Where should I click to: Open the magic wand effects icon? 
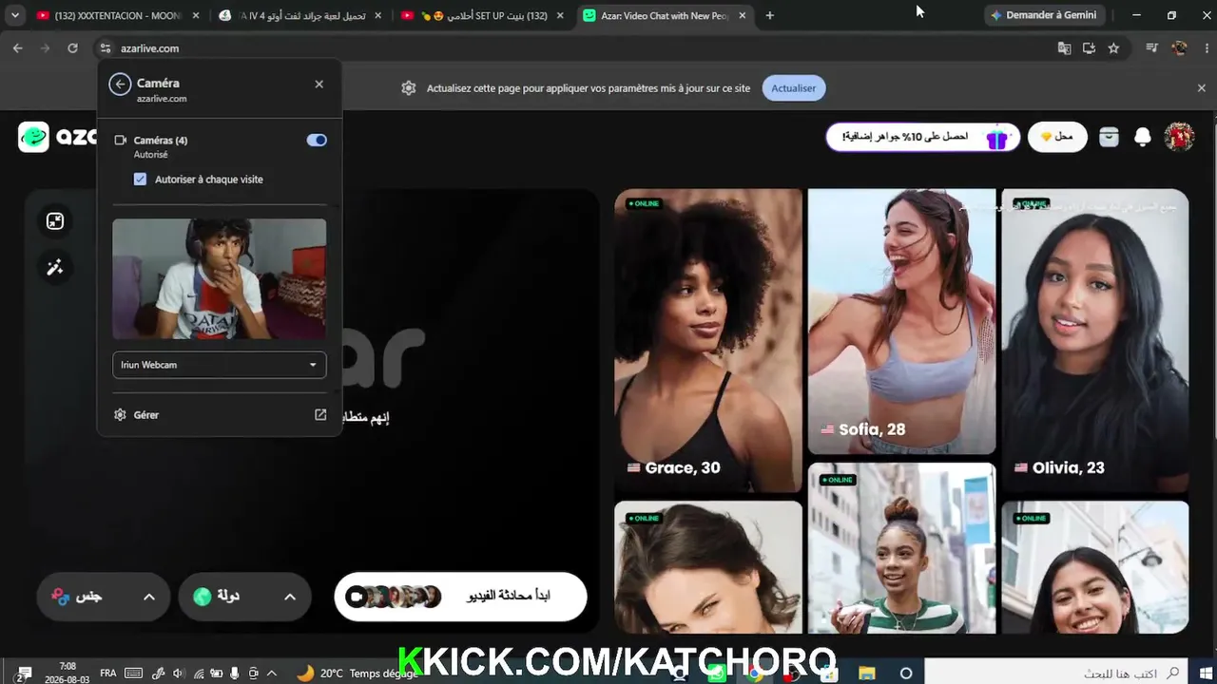[x=55, y=268]
